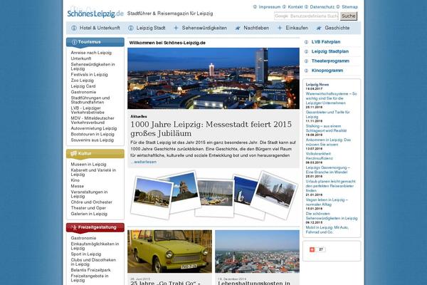Click the weiterlesen link
Viewport: 427px width, 285px height.
(x=144, y=162)
